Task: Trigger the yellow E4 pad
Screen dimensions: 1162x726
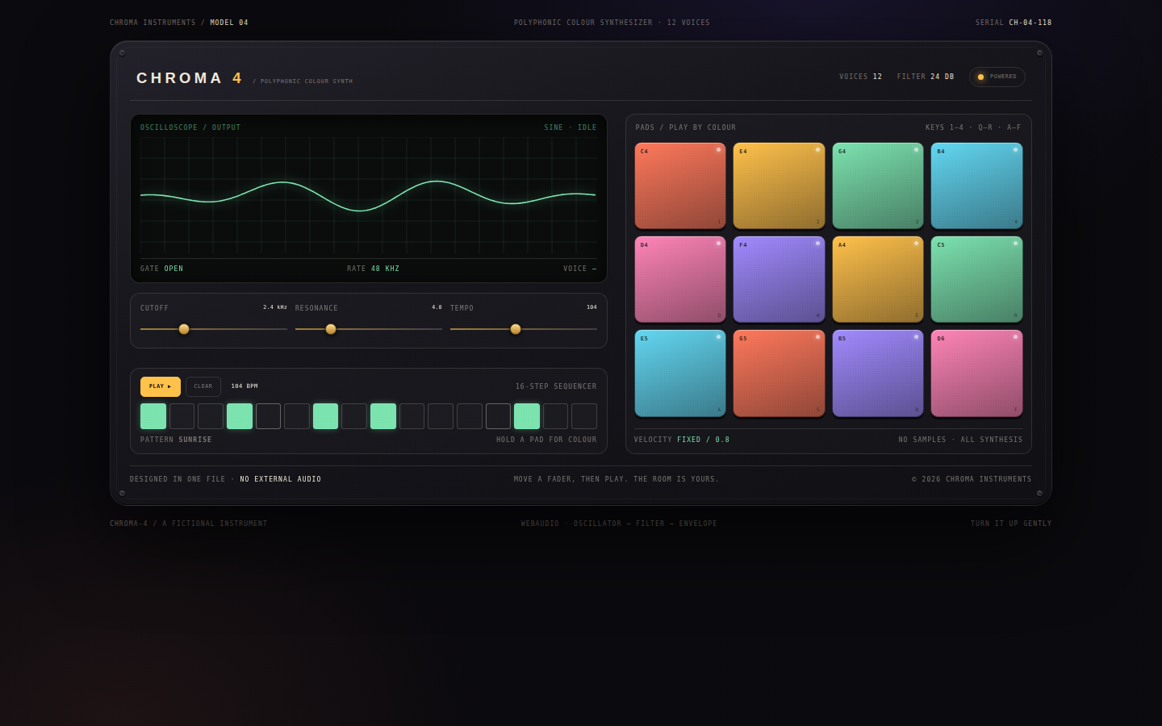Action: tap(779, 186)
